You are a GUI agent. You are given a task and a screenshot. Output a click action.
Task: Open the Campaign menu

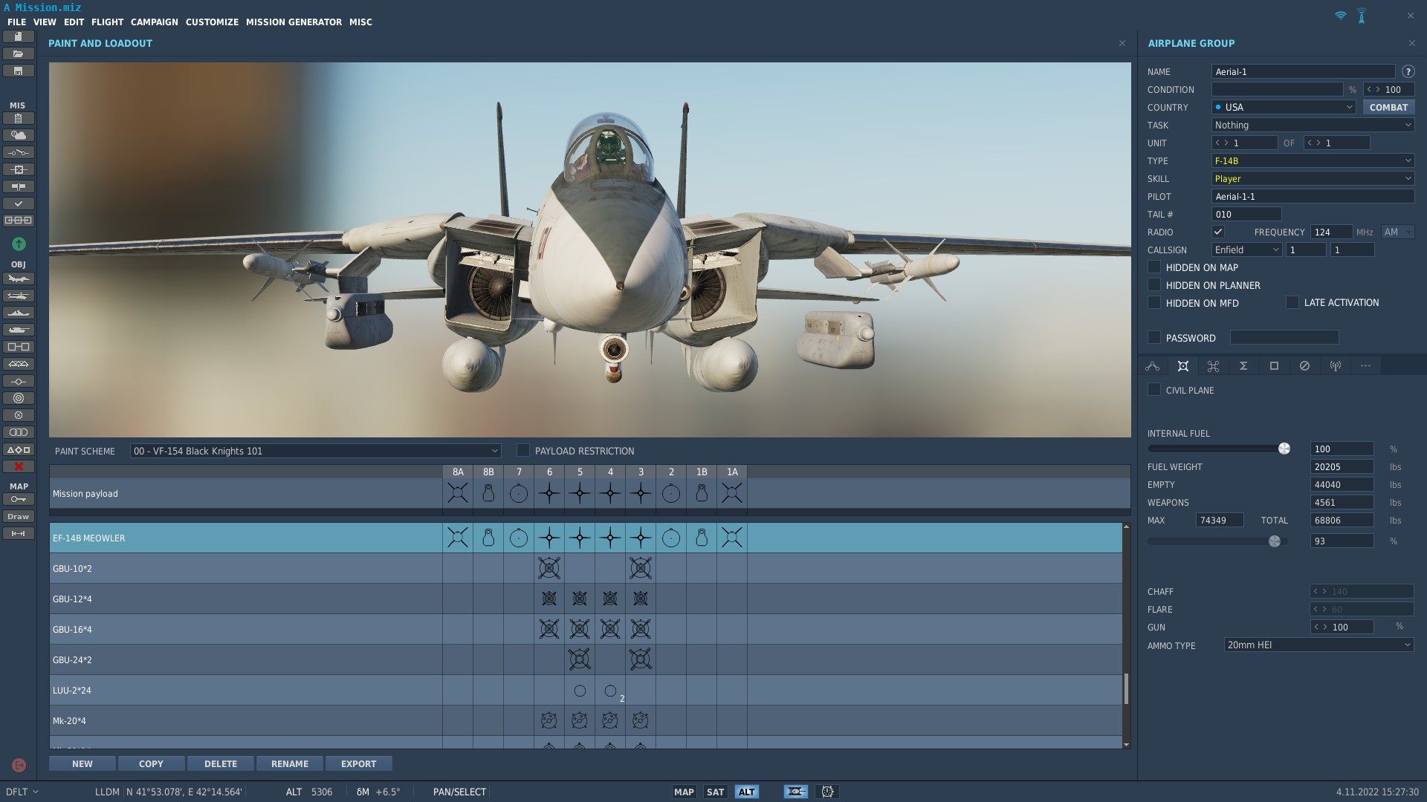click(x=155, y=22)
